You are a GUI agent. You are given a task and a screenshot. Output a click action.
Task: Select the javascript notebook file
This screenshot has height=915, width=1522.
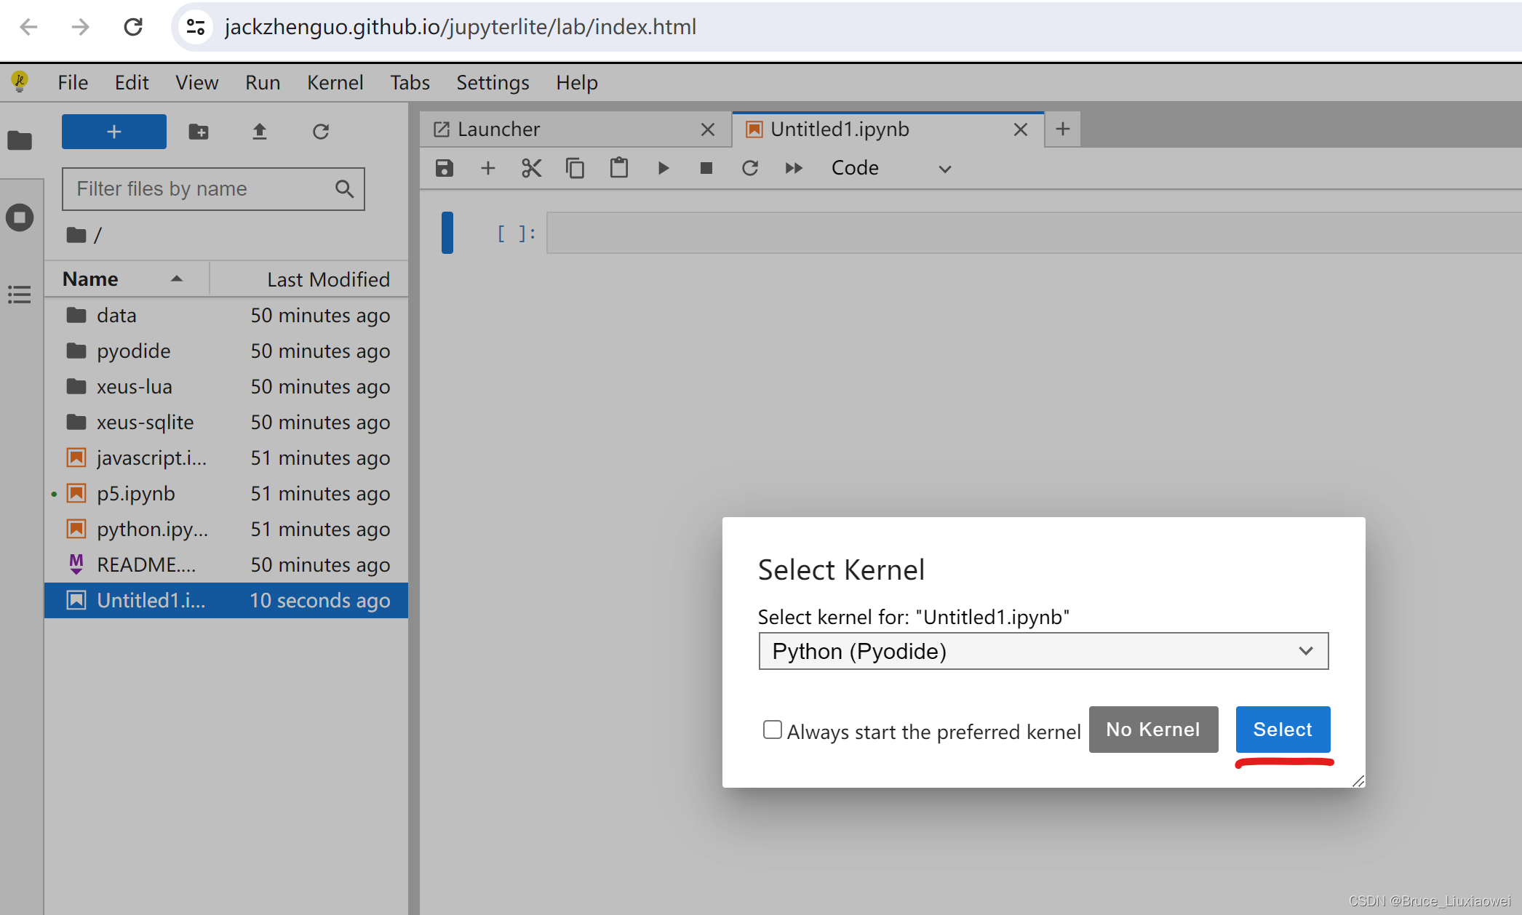tap(226, 458)
